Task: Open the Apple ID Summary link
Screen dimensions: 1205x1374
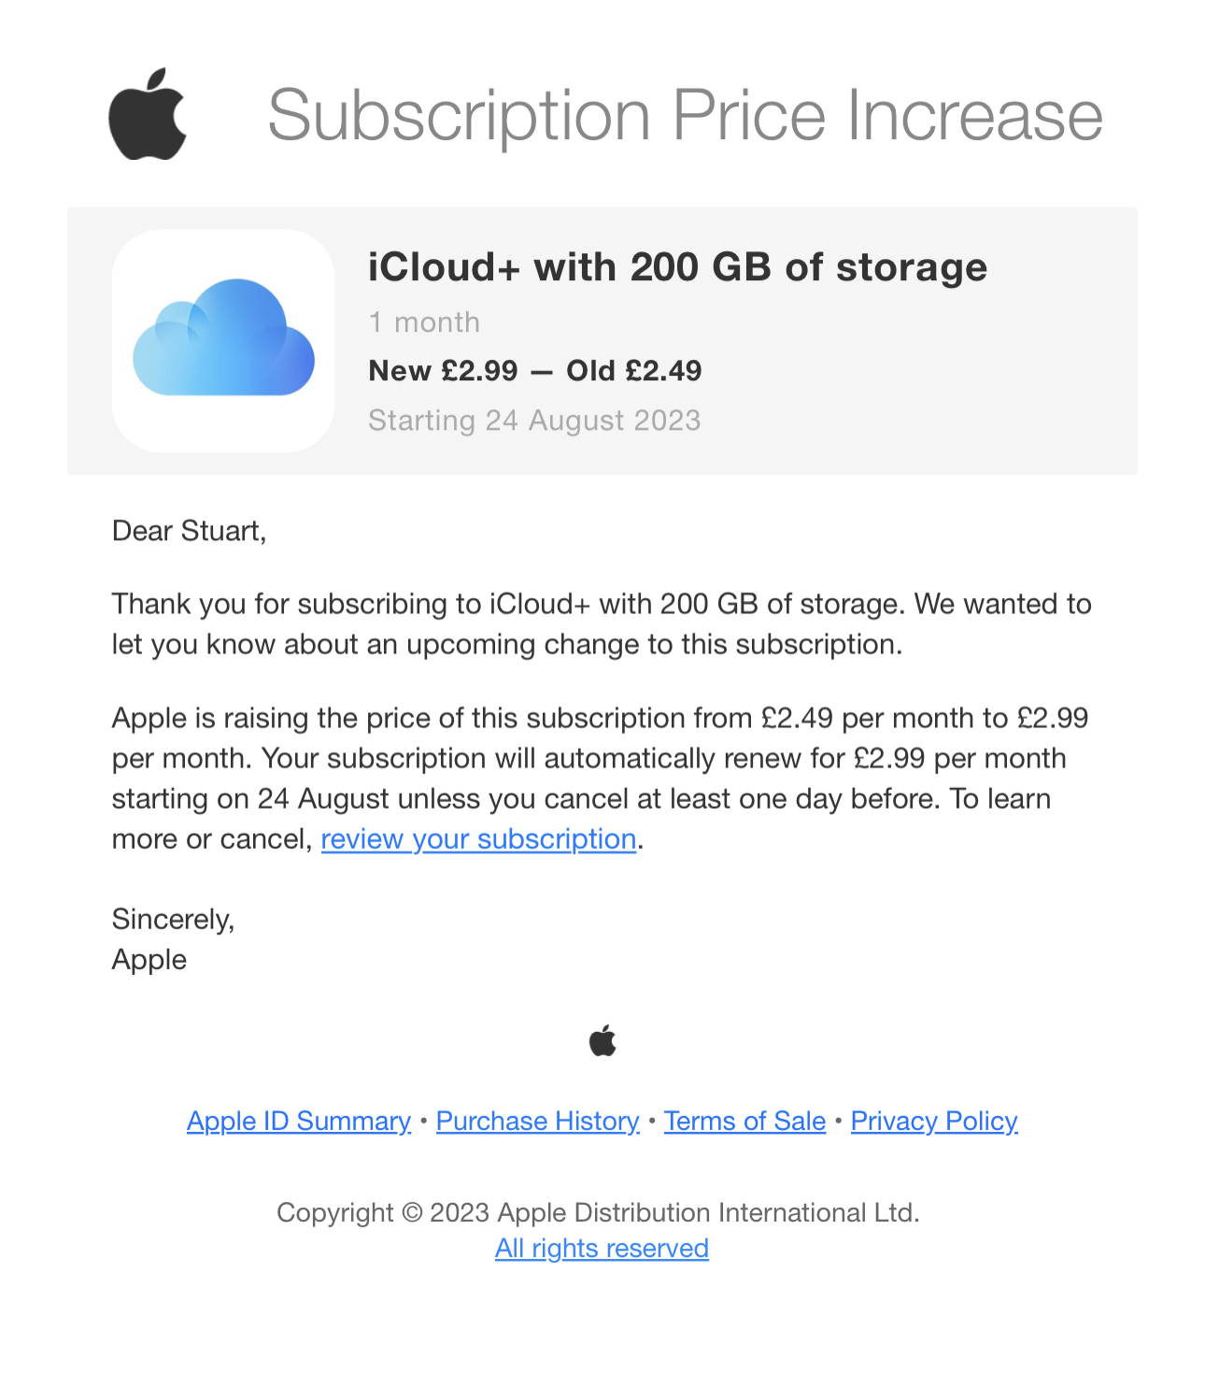Action: 299,1121
